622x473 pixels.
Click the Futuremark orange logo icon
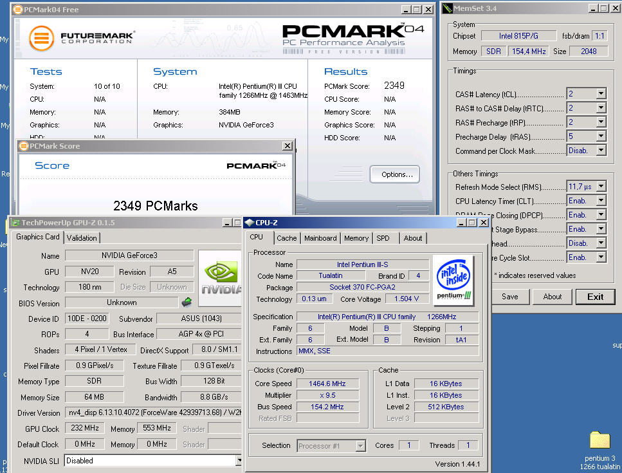[x=41, y=39]
